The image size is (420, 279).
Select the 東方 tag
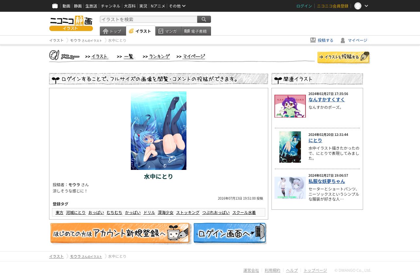[60, 213]
